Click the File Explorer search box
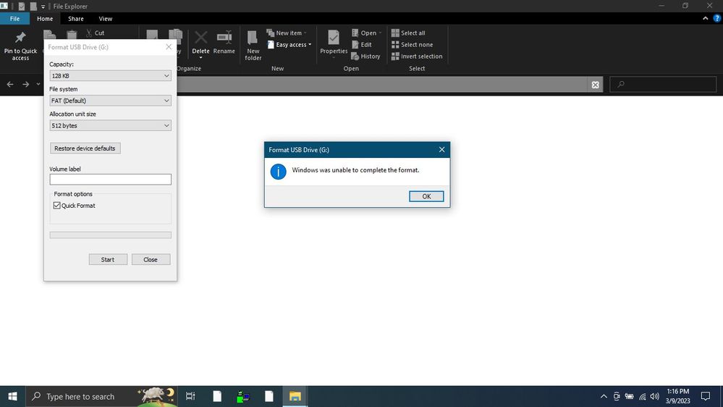The image size is (723, 407). [x=663, y=85]
